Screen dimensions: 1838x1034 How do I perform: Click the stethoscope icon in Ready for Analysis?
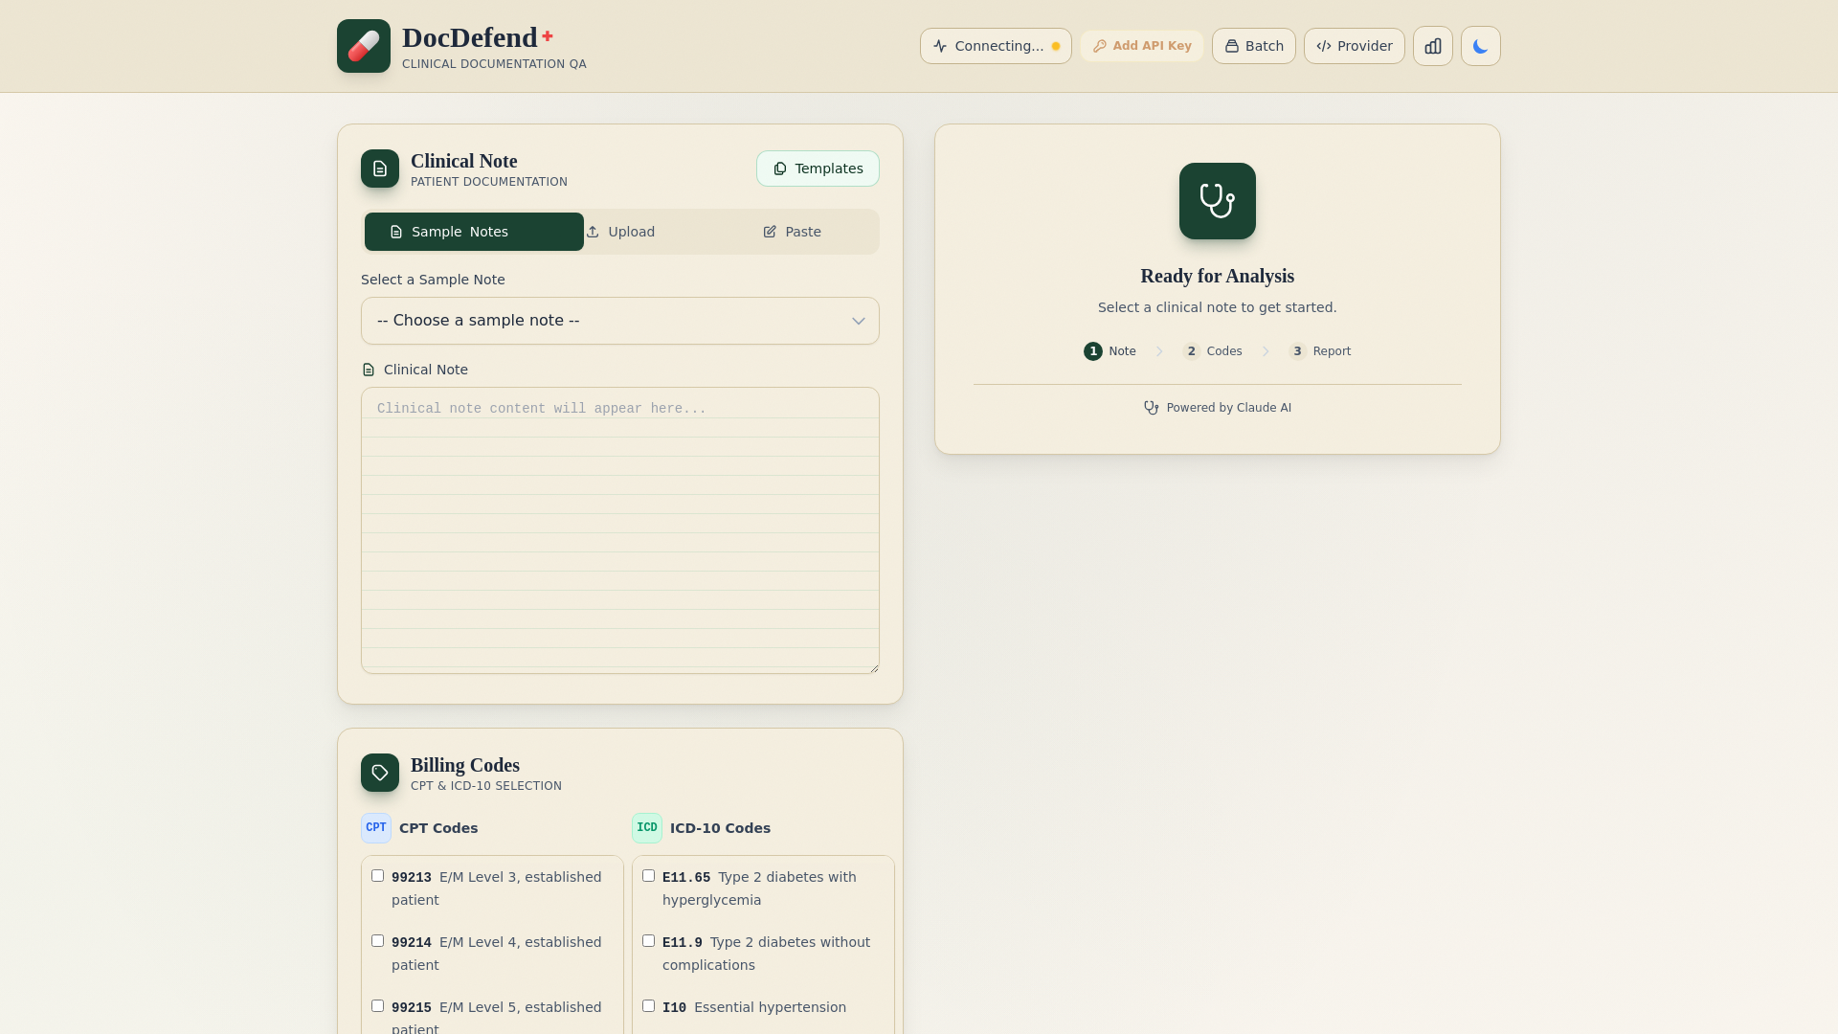[1218, 201]
